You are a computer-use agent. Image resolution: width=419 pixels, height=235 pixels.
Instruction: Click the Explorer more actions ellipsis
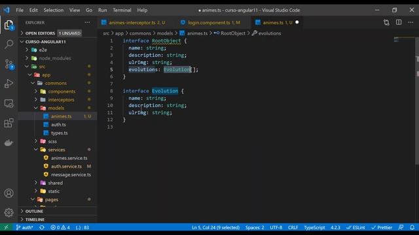[x=87, y=22]
